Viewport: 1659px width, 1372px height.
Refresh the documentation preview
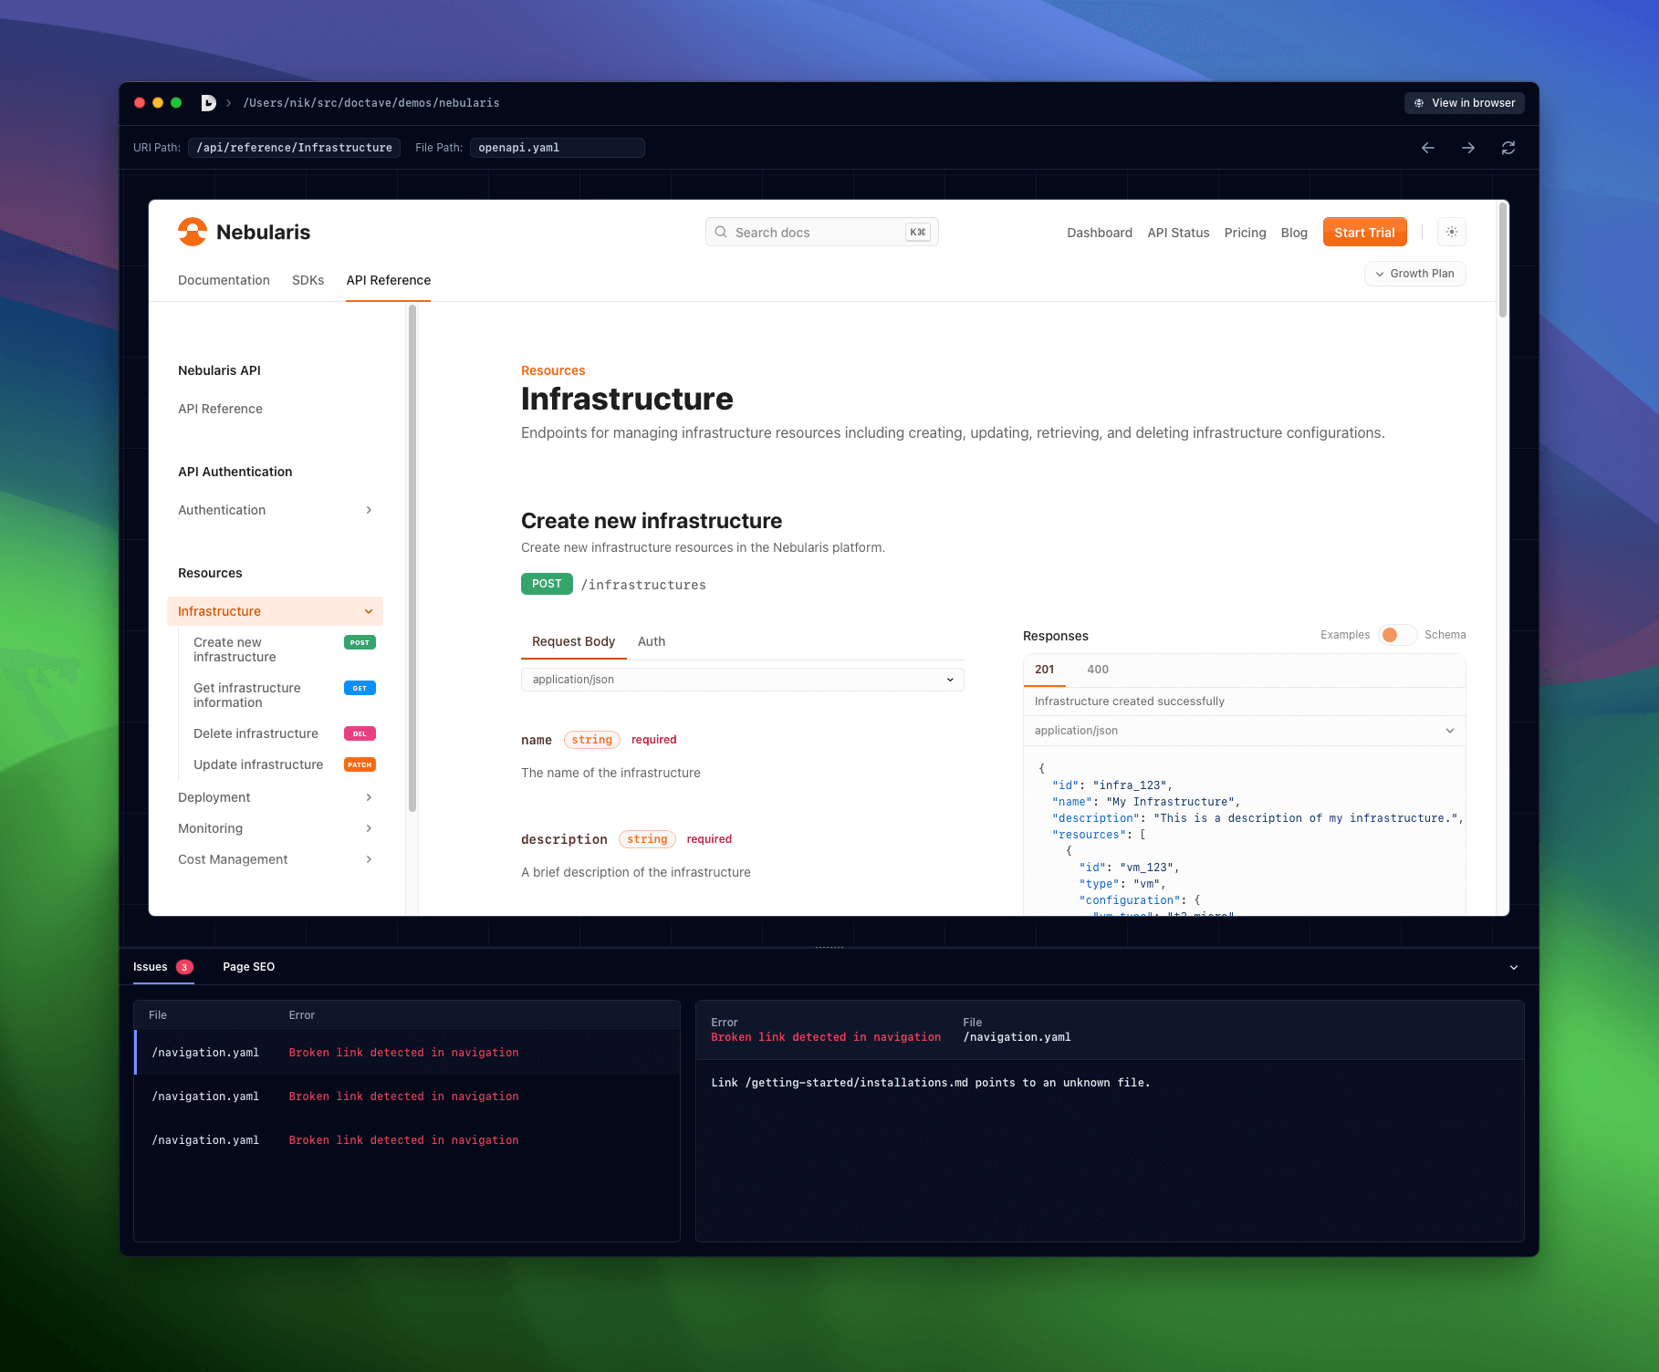[1508, 147]
